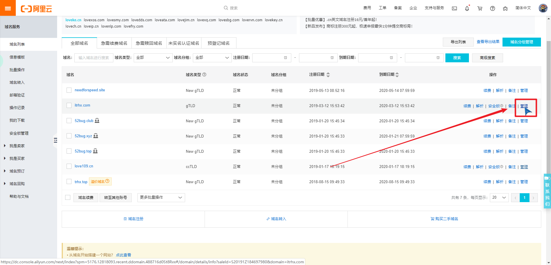551x265 pixels.
Task: Open the hamburger menu in top-left corner
Action: click(8, 8)
